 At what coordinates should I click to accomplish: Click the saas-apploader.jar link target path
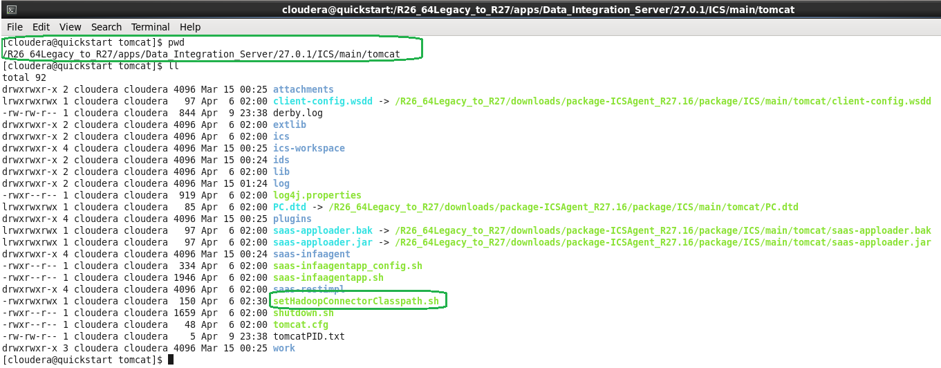663,242
